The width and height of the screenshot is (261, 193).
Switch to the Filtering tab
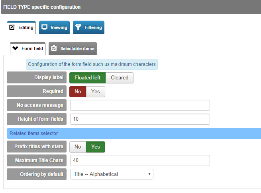click(88, 27)
